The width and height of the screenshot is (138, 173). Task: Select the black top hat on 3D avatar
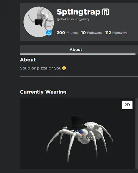(x=77, y=122)
